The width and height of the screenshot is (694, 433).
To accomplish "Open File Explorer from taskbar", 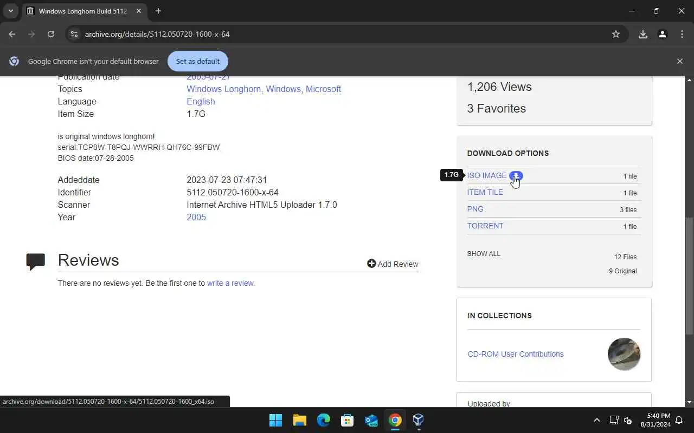I will click(300, 420).
